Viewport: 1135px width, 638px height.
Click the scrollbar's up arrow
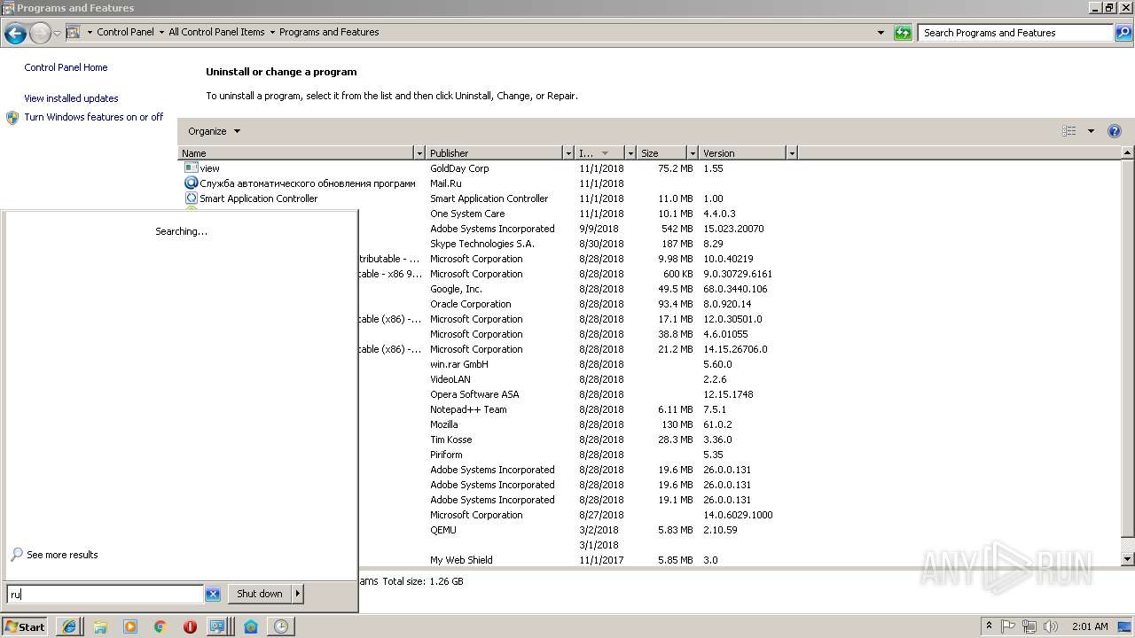tap(1128, 153)
